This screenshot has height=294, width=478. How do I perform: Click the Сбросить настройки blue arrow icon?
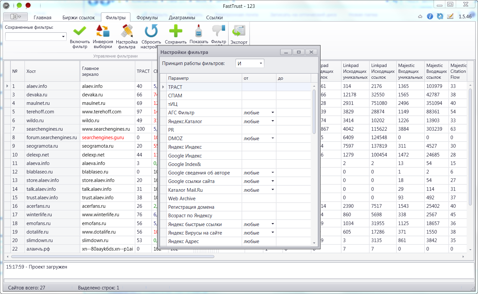coord(151,32)
